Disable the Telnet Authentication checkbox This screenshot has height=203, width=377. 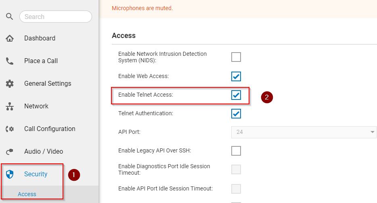236,114
